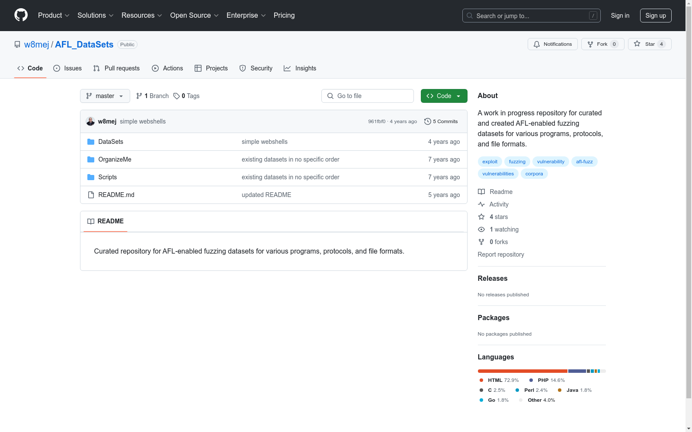Image resolution: width=692 pixels, height=432 pixels.
Task: Open the Pull requests tab
Action: [116, 68]
